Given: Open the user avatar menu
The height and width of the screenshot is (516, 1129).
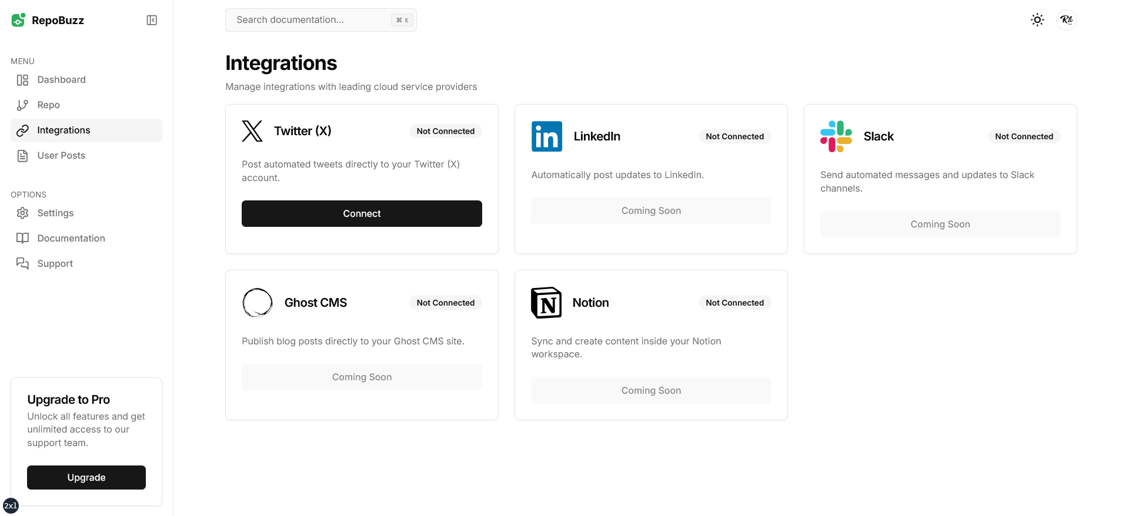Looking at the screenshot, I should tap(1067, 20).
